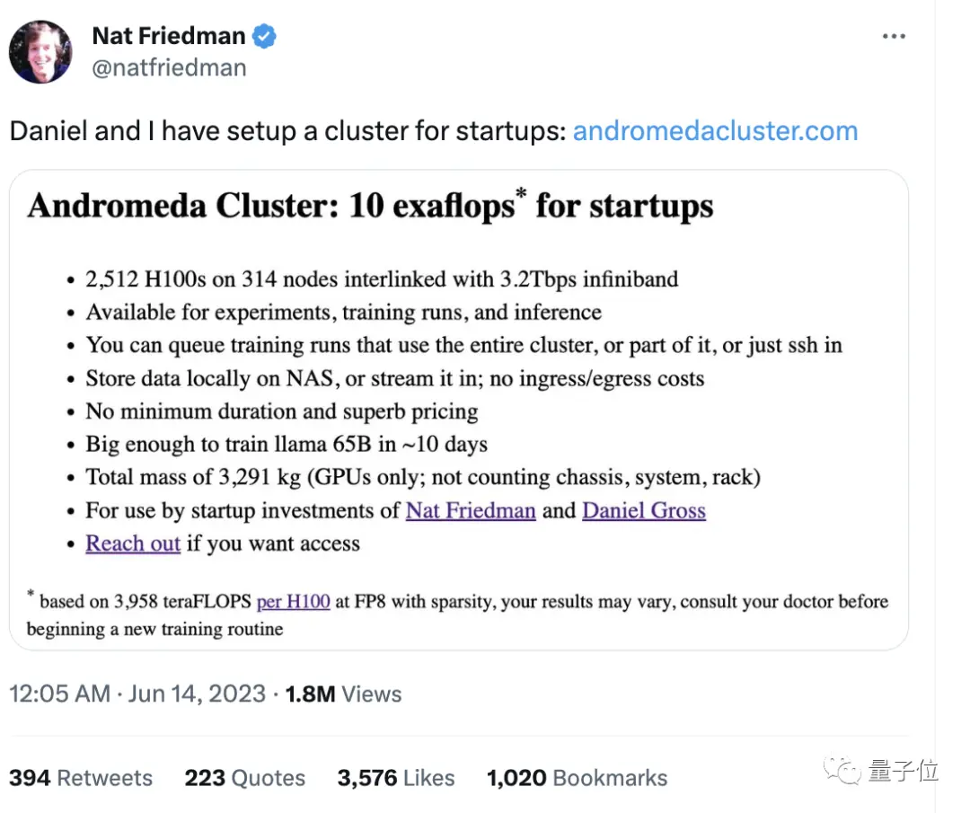This screenshot has width=970, height=813.
Task: Open the @natfriedman handle
Action: pos(169,67)
